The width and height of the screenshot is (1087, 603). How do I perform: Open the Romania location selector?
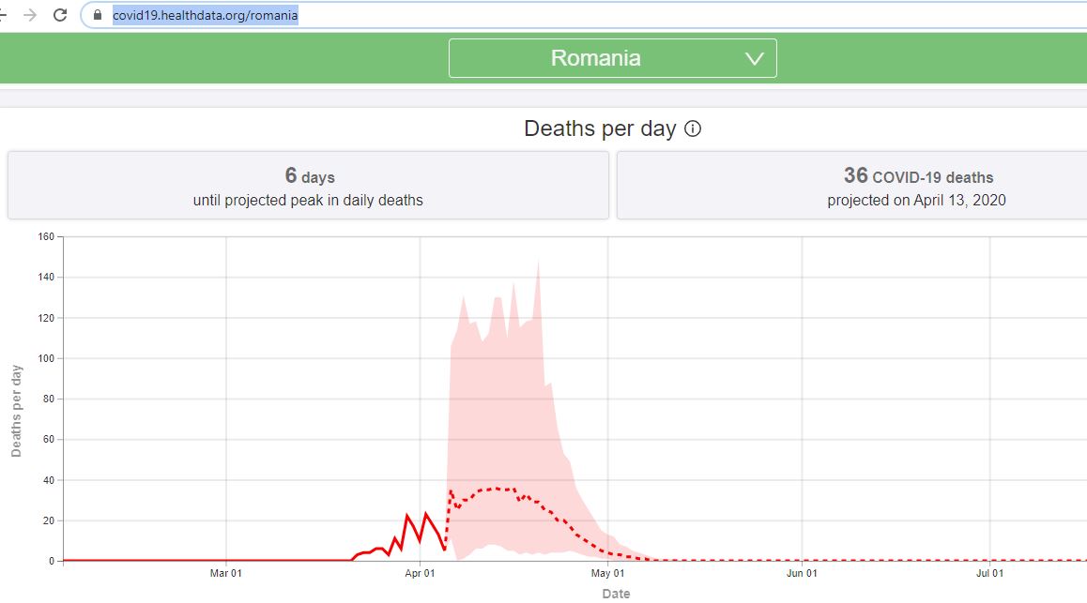coord(613,58)
